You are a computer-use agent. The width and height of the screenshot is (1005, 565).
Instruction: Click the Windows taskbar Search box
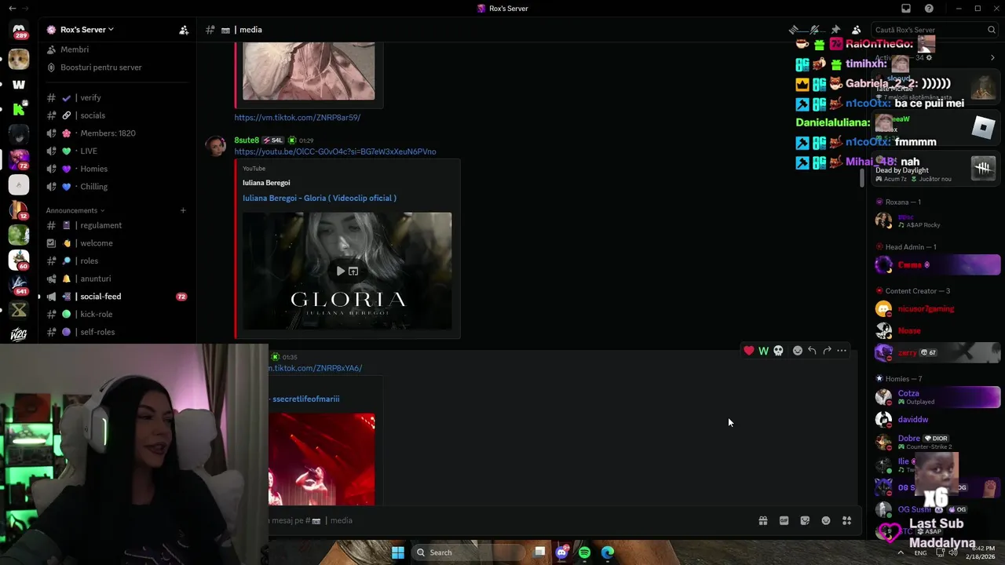[468, 552]
